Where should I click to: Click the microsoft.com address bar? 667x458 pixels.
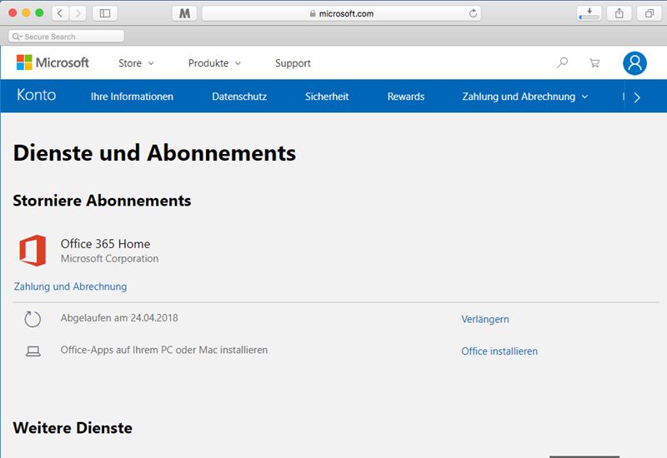pyautogui.click(x=342, y=13)
